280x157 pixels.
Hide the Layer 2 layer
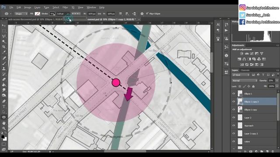[234, 117]
